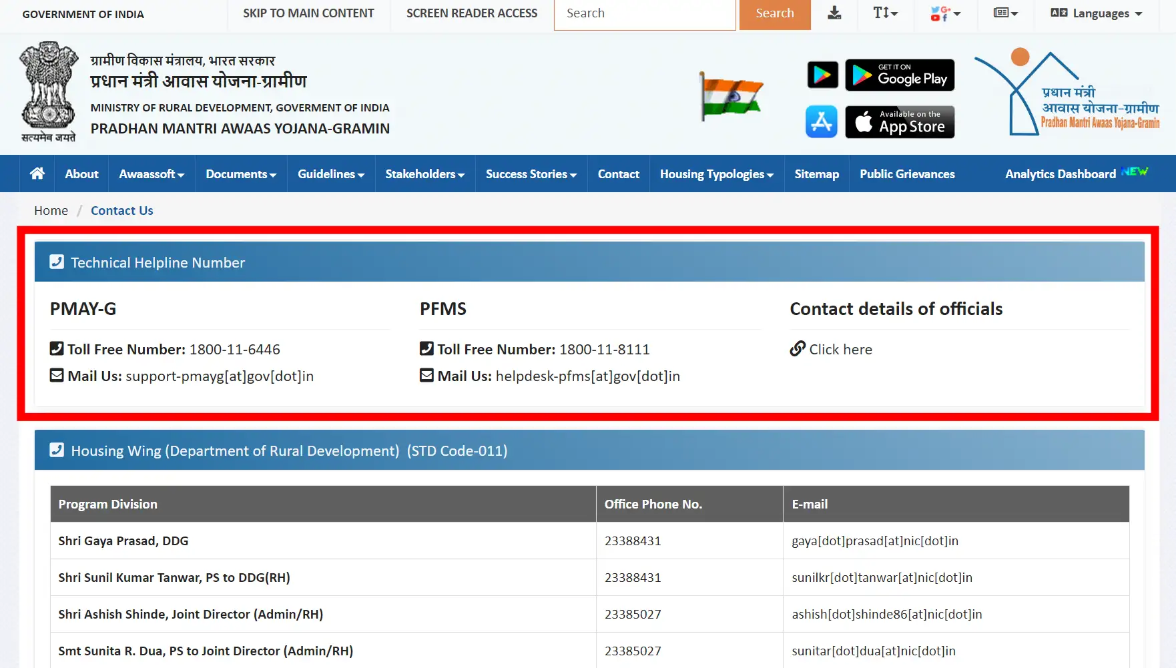Expand the Housing Typologies menu
The image size is (1176, 668).
point(717,174)
